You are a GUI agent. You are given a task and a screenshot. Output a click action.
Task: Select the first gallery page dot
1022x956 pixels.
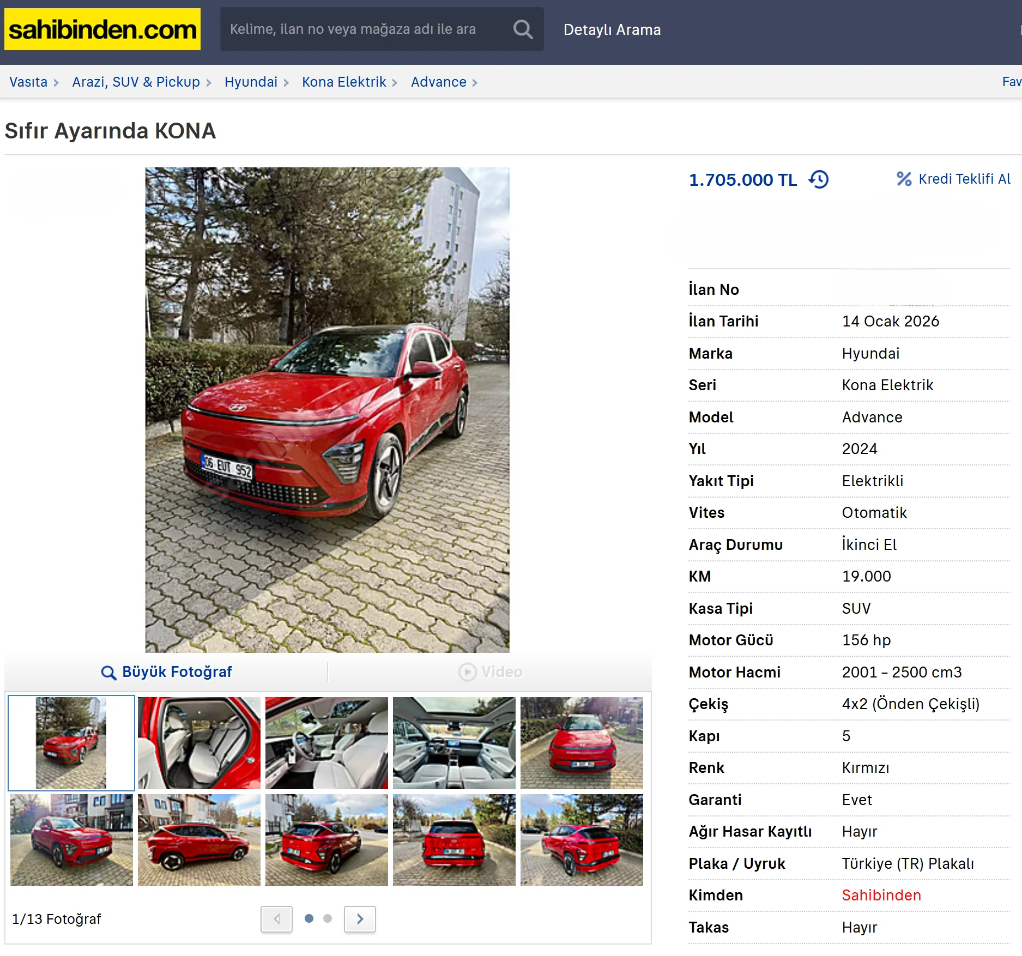coord(309,918)
